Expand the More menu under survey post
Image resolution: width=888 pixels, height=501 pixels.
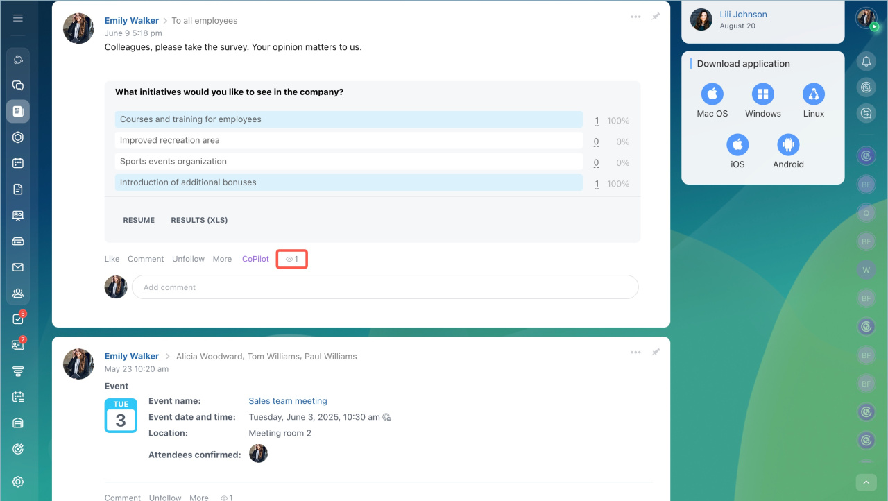tap(222, 259)
